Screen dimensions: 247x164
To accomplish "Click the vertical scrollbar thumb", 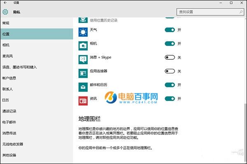I will coord(245,132).
